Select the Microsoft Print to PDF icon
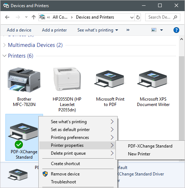The height and width of the screenshot is (188, 185). (110, 79)
